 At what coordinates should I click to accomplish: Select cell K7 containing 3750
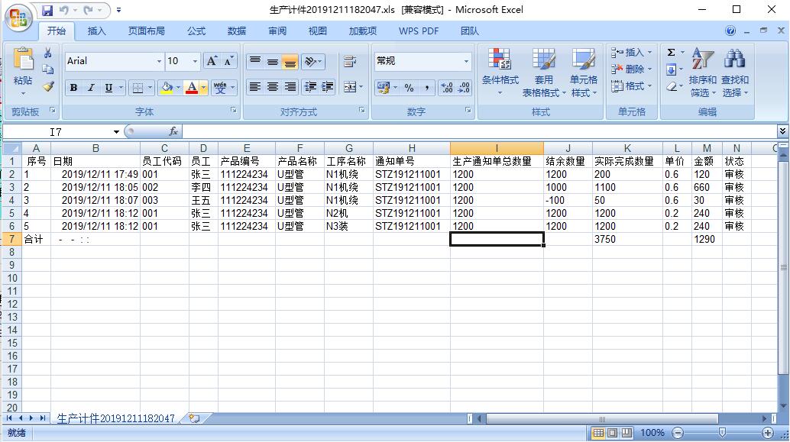click(x=626, y=239)
